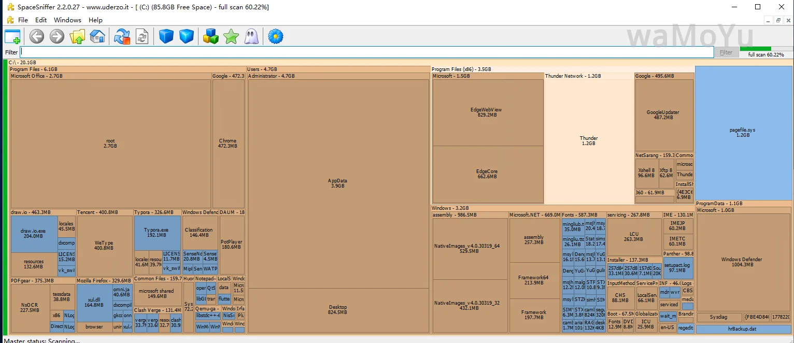
Task: Select the AppData 3.9GB block
Action: (x=338, y=183)
